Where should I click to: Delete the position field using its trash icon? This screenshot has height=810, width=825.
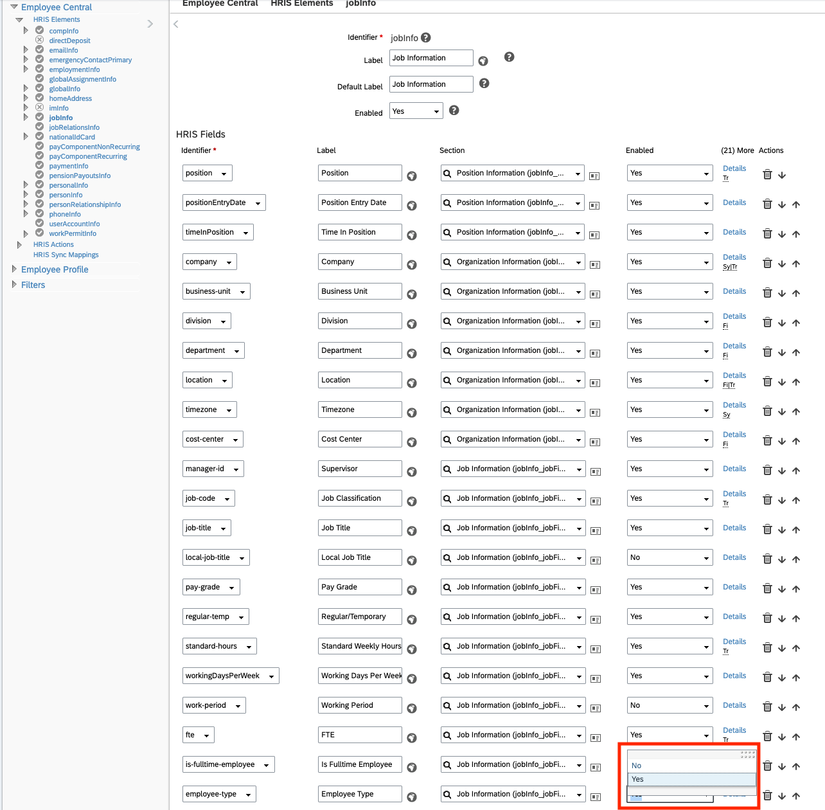point(767,174)
